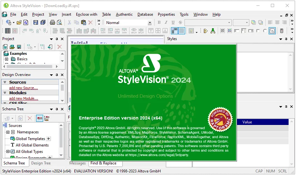Click the Strikethrough formatting icon
This screenshot has height=175, width=296.
point(180,22)
